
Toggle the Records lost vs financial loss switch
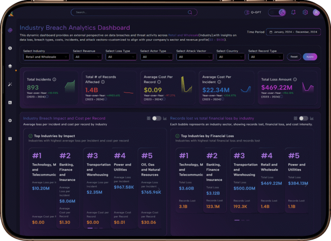point(303,118)
